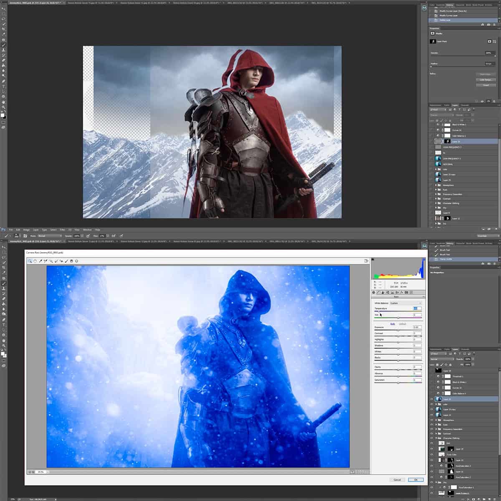This screenshot has width=501, height=501.
Task: Switch to the Channels tab
Action: [466, 105]
